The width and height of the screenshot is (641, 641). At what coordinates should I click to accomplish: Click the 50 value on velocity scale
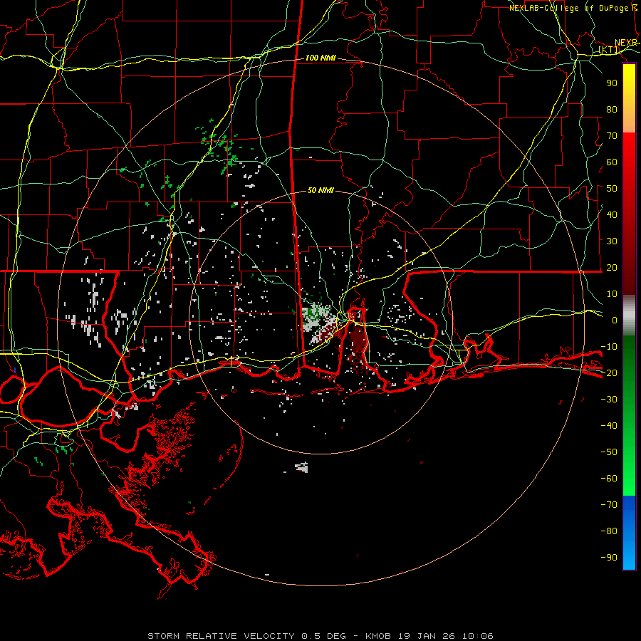[612, 189]
